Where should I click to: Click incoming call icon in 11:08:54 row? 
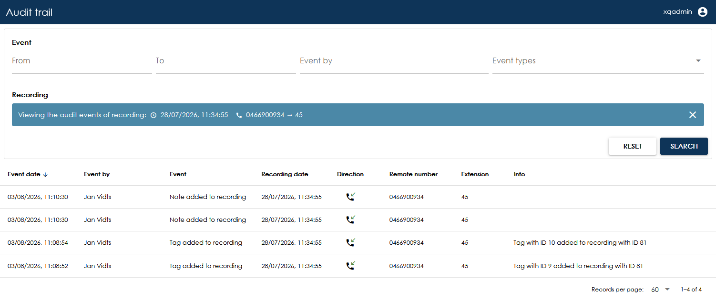[x=351, y=242]
